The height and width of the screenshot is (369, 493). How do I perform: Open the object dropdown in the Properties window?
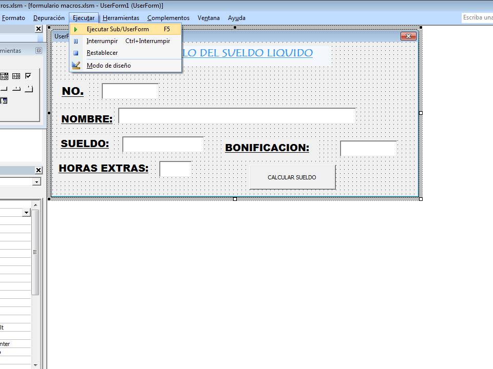pyautogui.click(x=36, y=182)
